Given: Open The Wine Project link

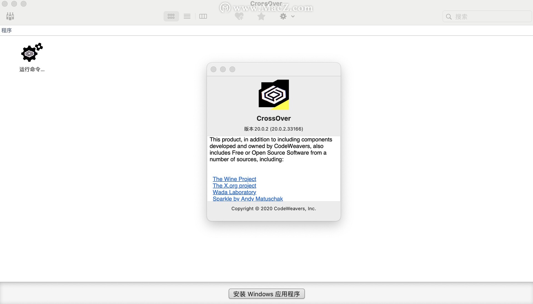Looking at the screenshot, I should pyautogui.click(x=234, y=179).
